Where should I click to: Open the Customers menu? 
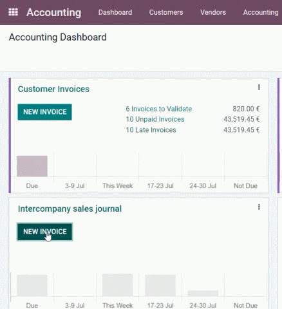pyautogui.click(x=166, y=12)
